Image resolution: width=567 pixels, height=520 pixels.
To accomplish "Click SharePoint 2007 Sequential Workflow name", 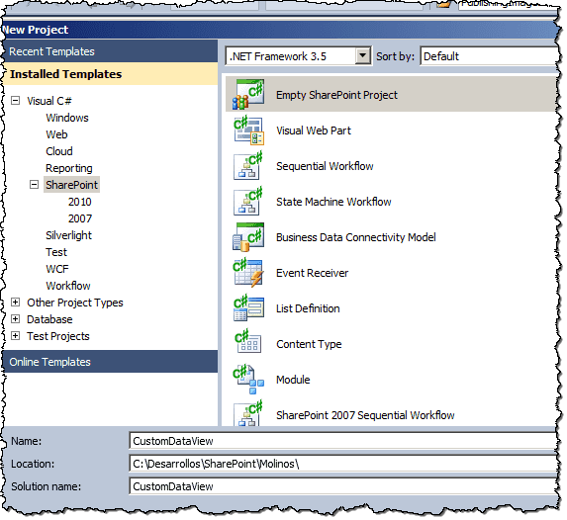I will (x=365, y=415).
